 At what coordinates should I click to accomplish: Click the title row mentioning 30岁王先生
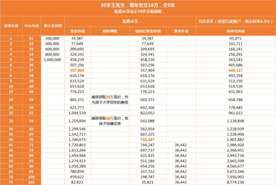pyautogui.click(x=138, y=5)
